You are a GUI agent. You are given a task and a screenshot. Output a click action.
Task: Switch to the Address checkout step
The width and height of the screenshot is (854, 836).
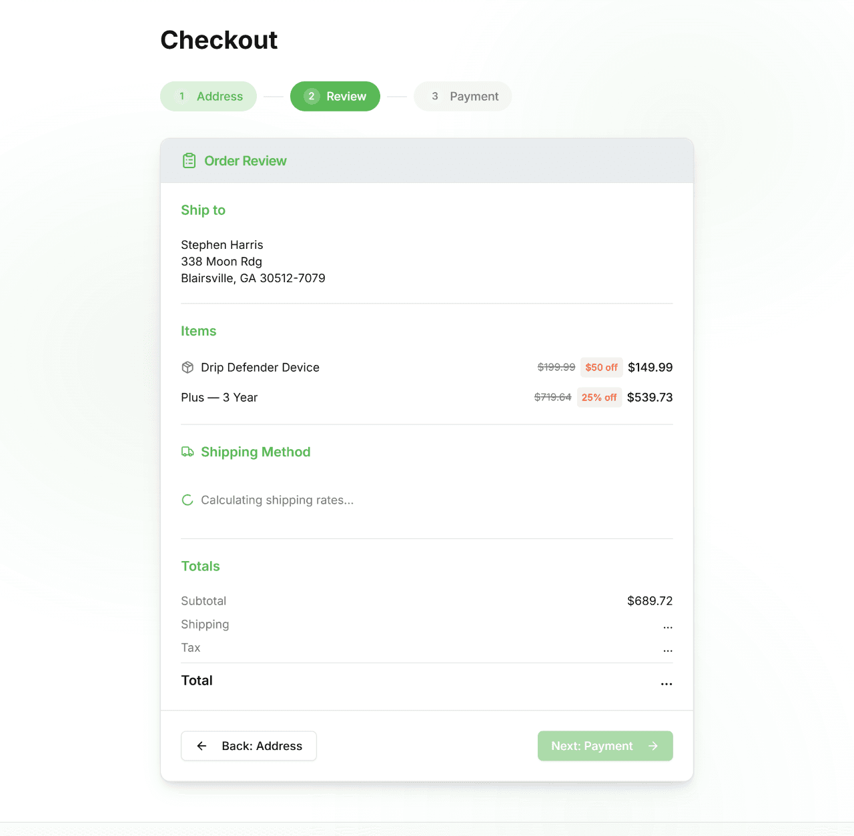coord(208,96)
